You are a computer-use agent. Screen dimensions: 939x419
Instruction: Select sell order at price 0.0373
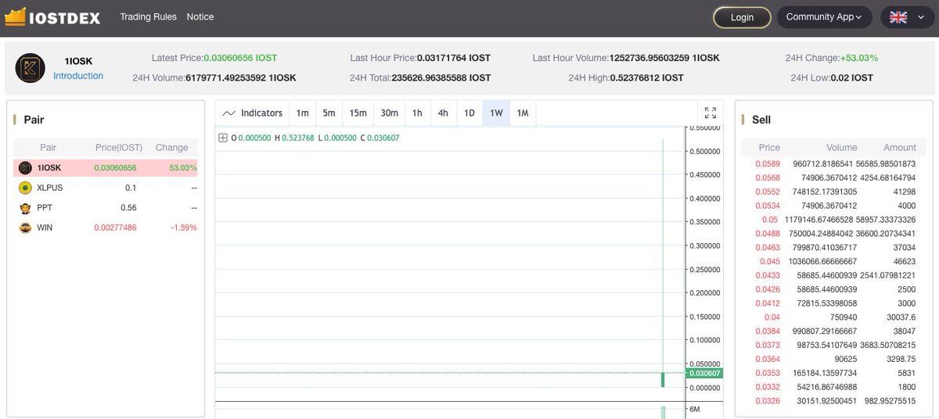tap(834, 345)
